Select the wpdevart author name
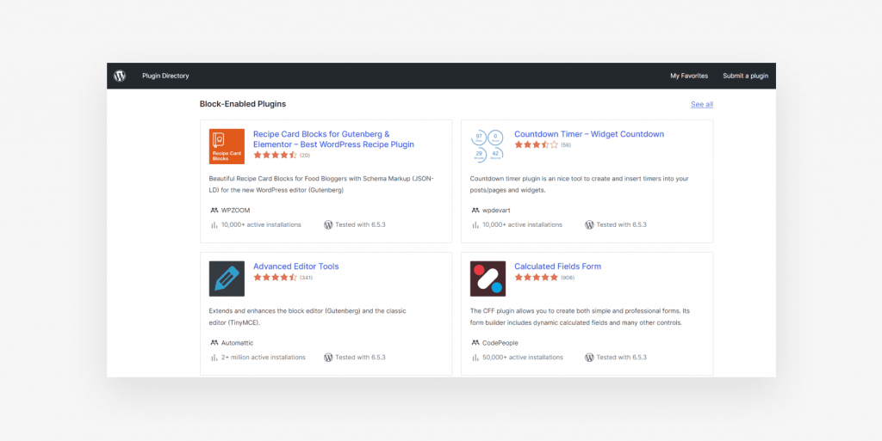This screenshot has width=882, height=441. 496,211
